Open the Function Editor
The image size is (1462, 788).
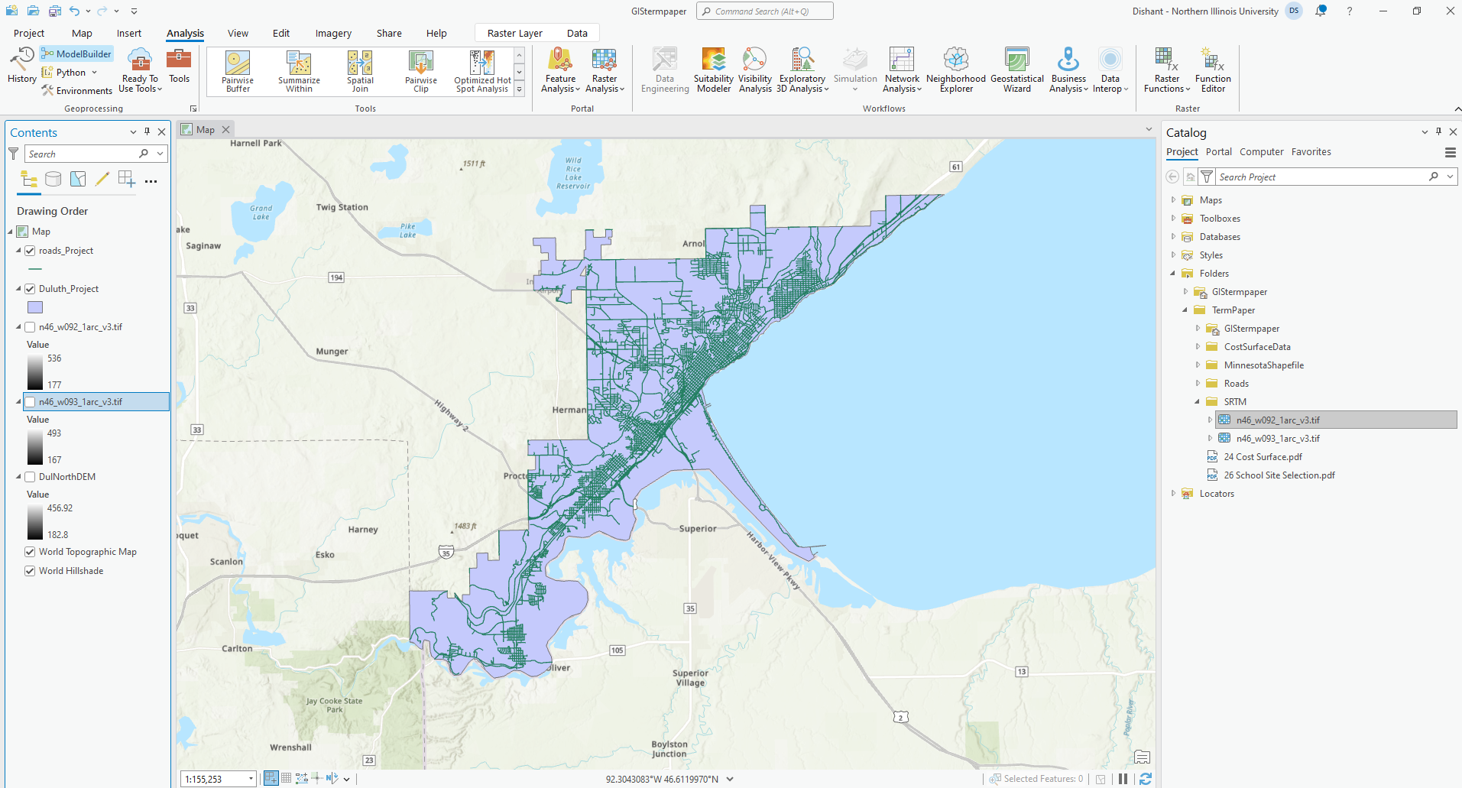point(1213,70)
